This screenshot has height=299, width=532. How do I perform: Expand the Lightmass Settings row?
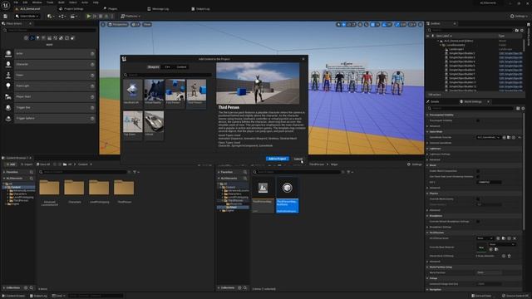click(427, 154)
